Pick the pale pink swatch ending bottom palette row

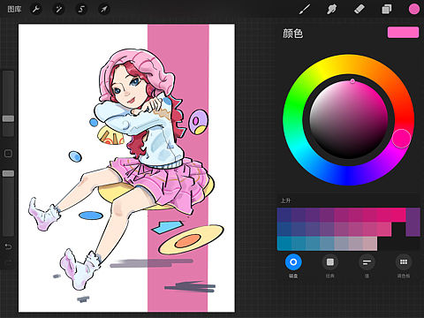coord(370,244)
